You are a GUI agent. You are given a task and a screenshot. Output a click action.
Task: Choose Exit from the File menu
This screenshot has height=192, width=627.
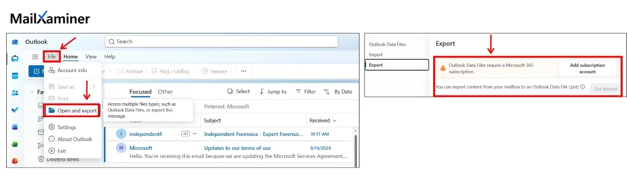point(72,151)
